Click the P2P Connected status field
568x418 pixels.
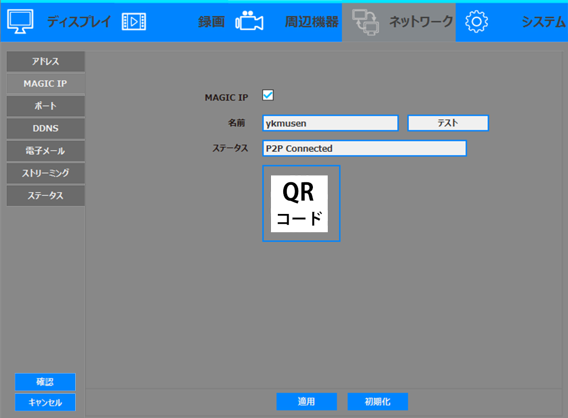coord(364,148)
